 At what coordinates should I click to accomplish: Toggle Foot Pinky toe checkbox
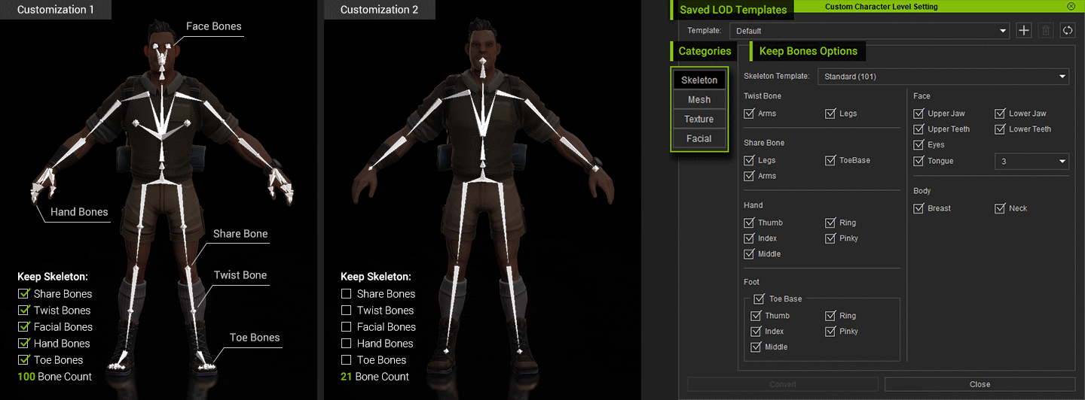click(x=830, y=332)
